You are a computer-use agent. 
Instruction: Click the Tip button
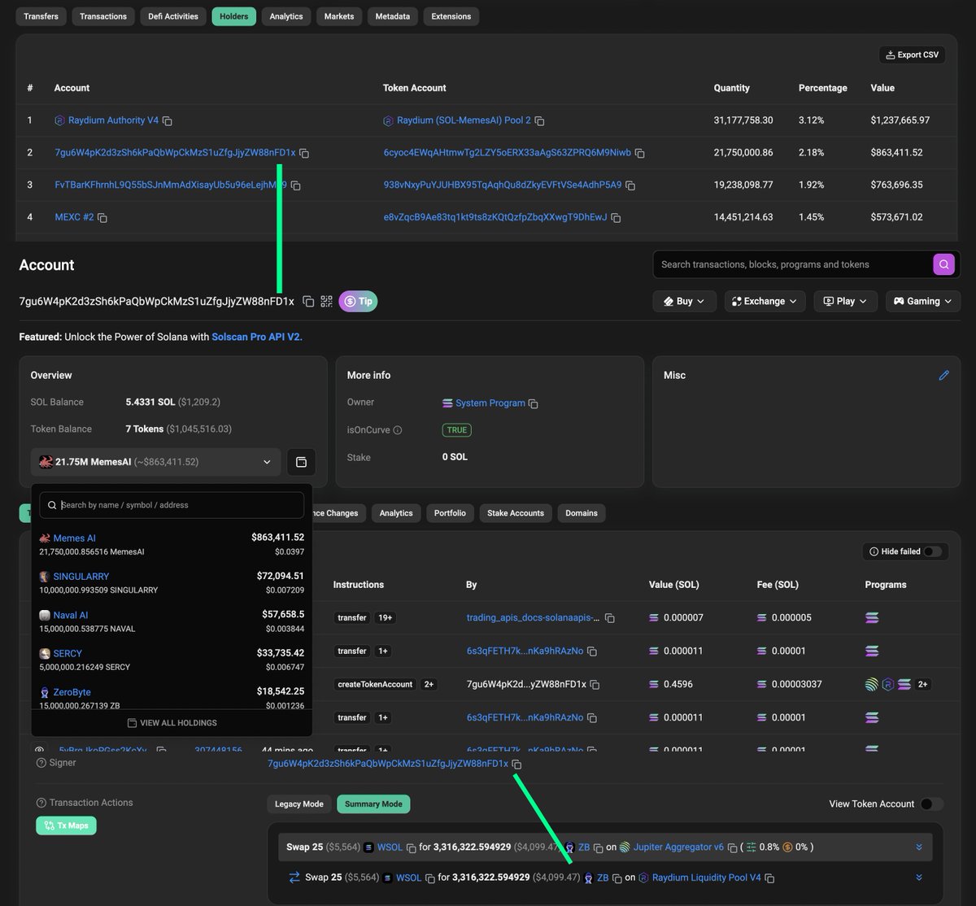point(358,301)
